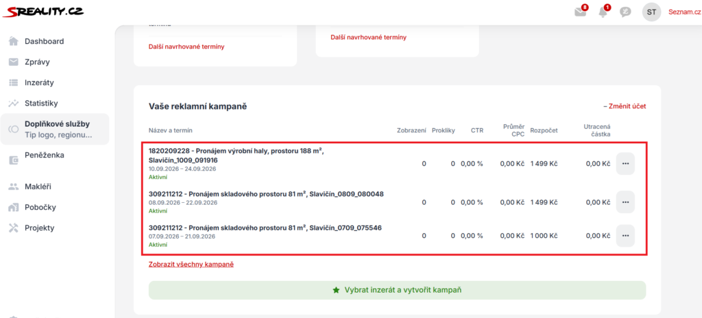Click the Dashboard house icon
Screen dimensions: 702x318
click(x=14, y=41)
